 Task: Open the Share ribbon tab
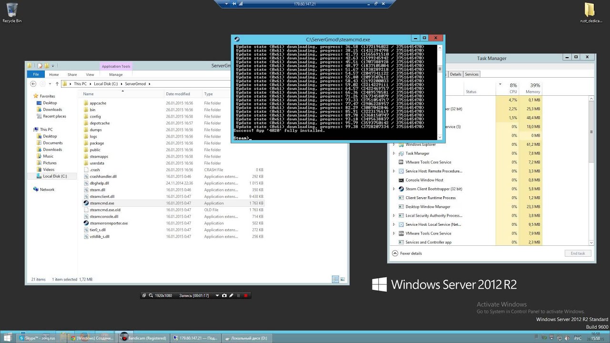[x=72, y=74]
